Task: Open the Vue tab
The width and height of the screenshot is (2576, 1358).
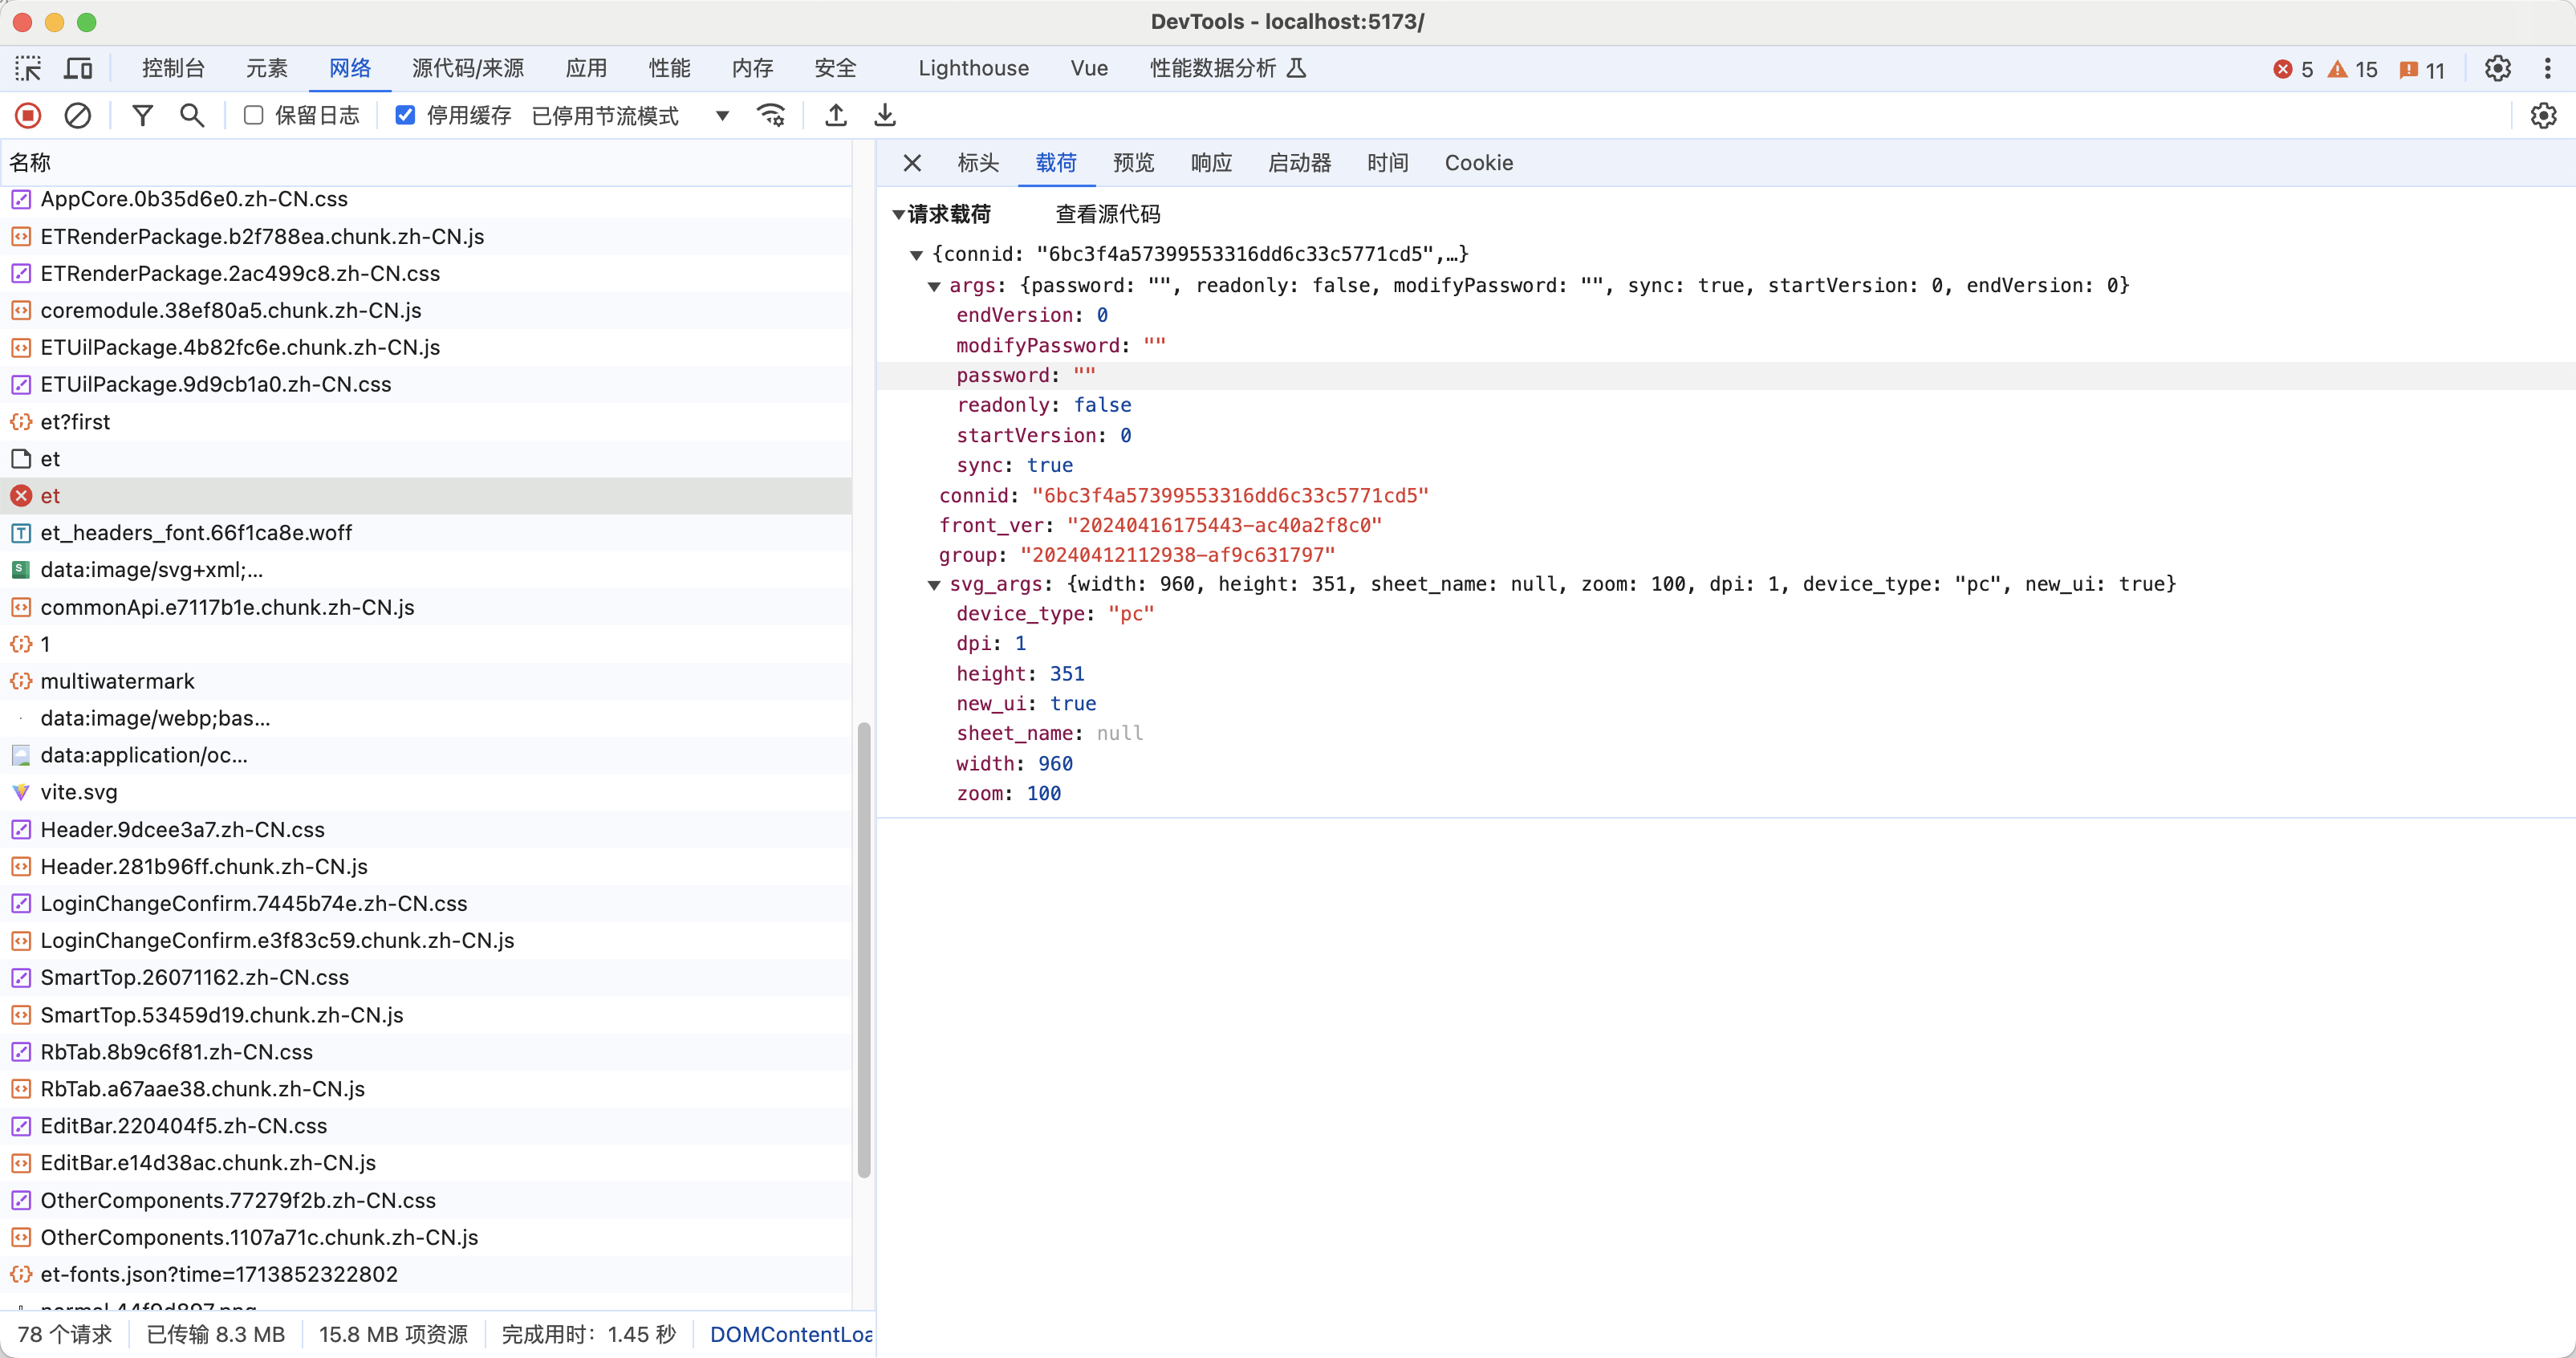Action: click(x=1089, y=68)
